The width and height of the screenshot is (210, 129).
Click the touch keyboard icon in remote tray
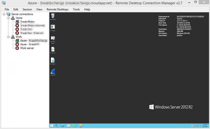click(x=192, y=126)
